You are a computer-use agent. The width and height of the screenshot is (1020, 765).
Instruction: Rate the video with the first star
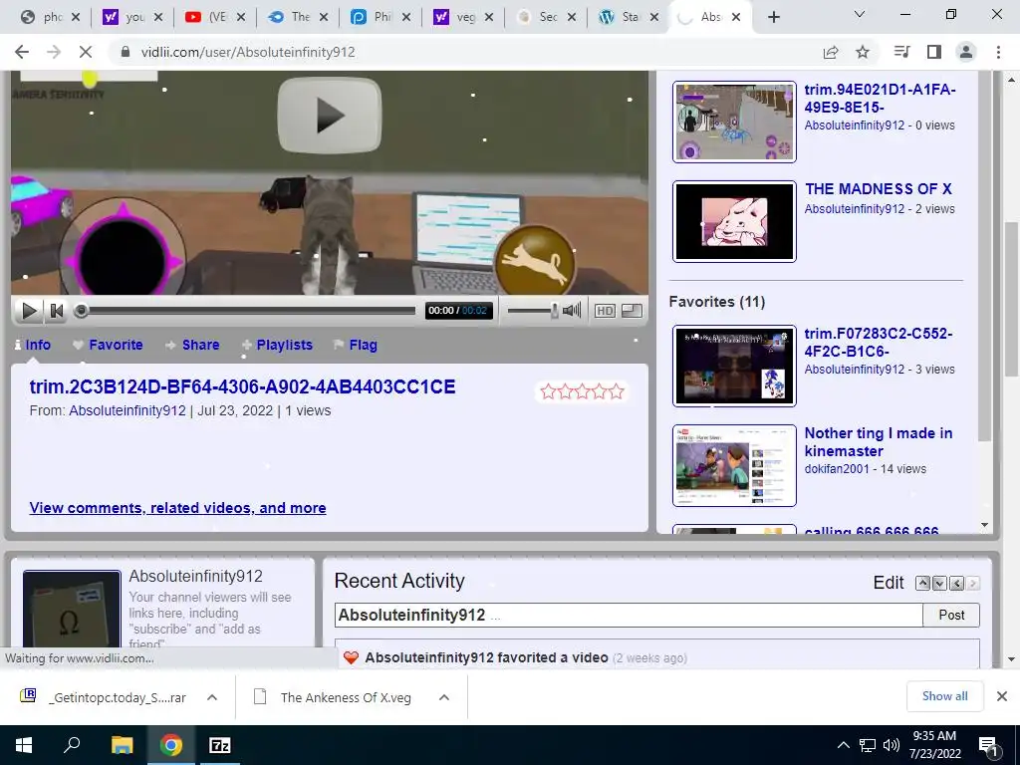pyautogui.click(x=548, y=391)
